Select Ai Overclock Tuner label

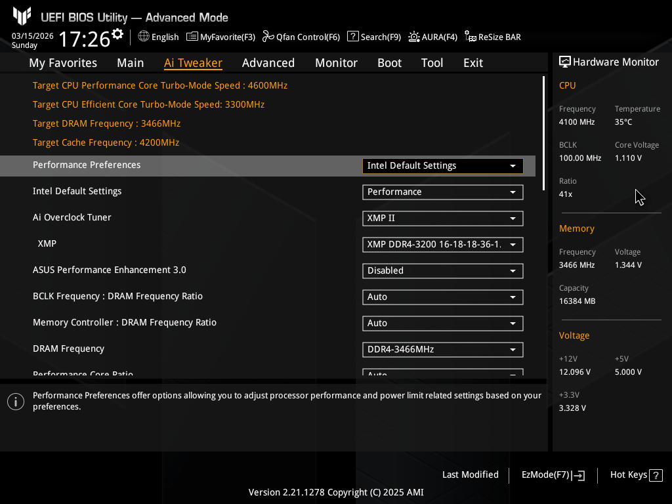point(72,217)
